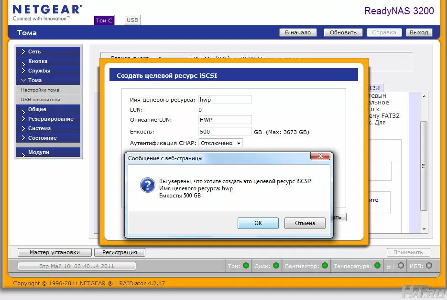Confirm with OK button in dialog
This screenshot has width=447, height=300.
tap(258, 223)
